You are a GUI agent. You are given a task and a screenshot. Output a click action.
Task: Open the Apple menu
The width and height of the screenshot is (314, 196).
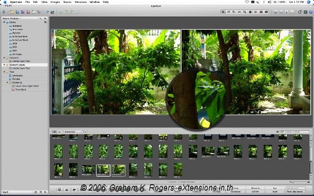tap(5, 2)
